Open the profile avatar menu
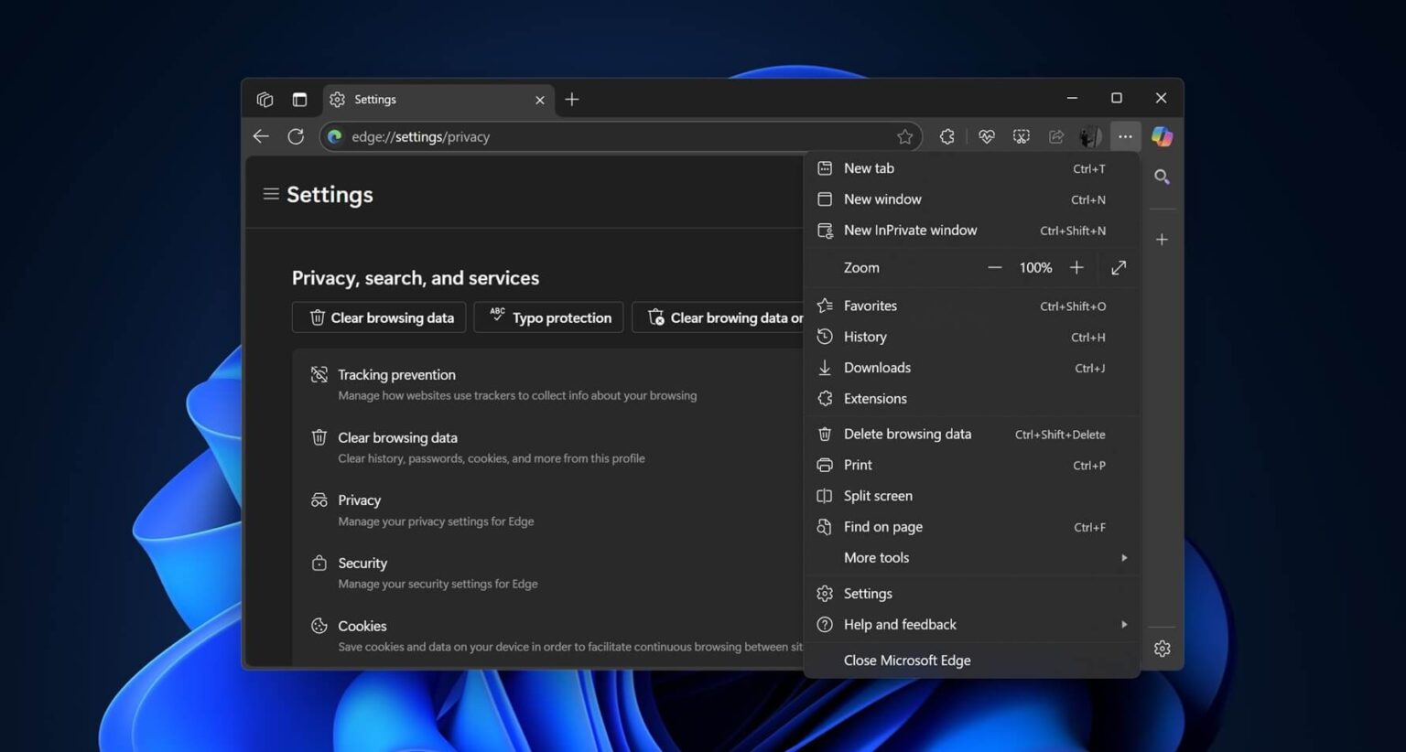 (1089, 135)
